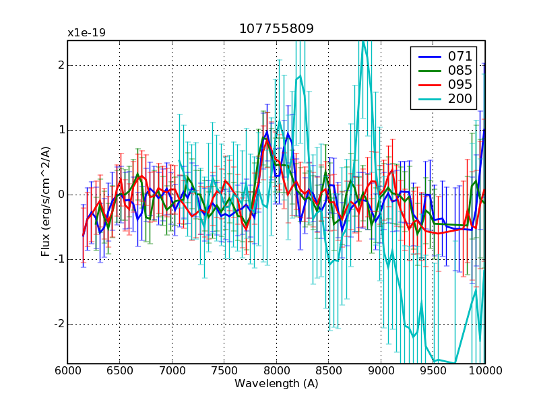539x404 pixels.
Task: Click the 10000 x-axis tick label
Action: tap(485, 370)
